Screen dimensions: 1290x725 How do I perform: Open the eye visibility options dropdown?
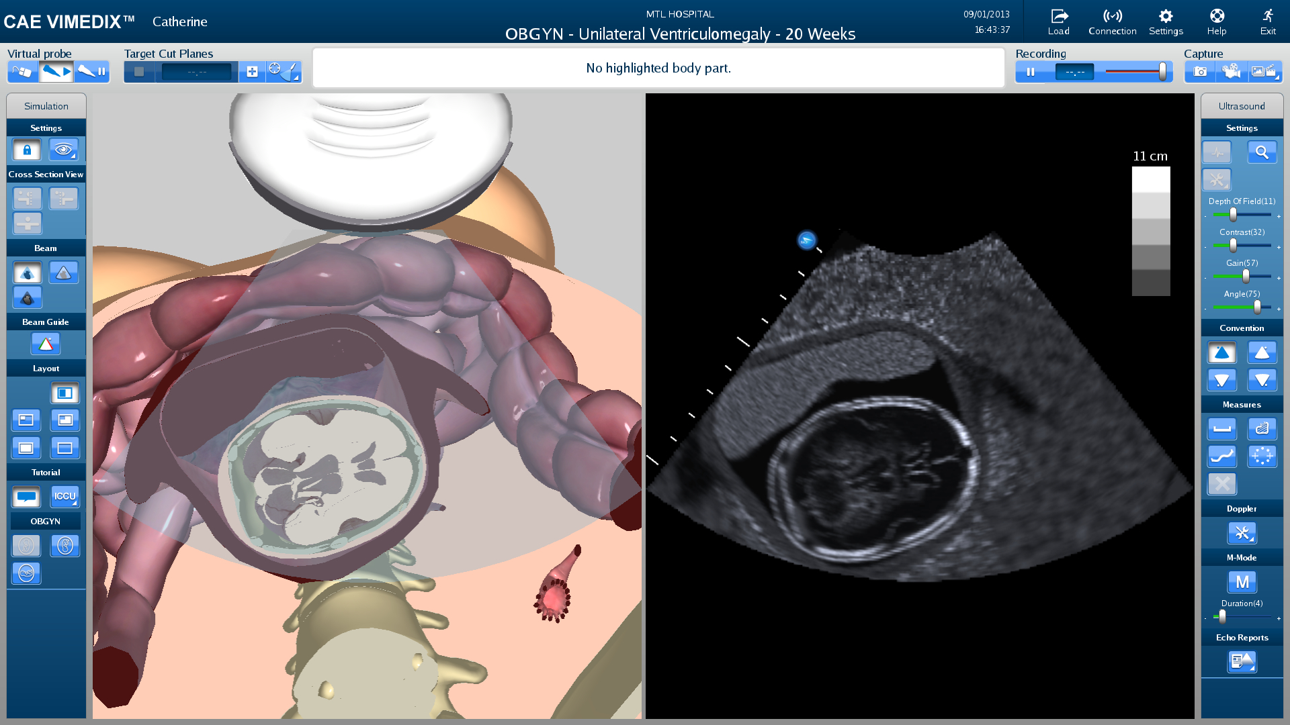pyautogui.click(x=64, y=150)
